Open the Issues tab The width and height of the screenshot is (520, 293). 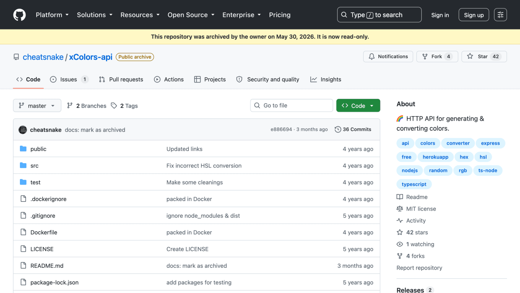pyautogui.click(x=69, y=79)
